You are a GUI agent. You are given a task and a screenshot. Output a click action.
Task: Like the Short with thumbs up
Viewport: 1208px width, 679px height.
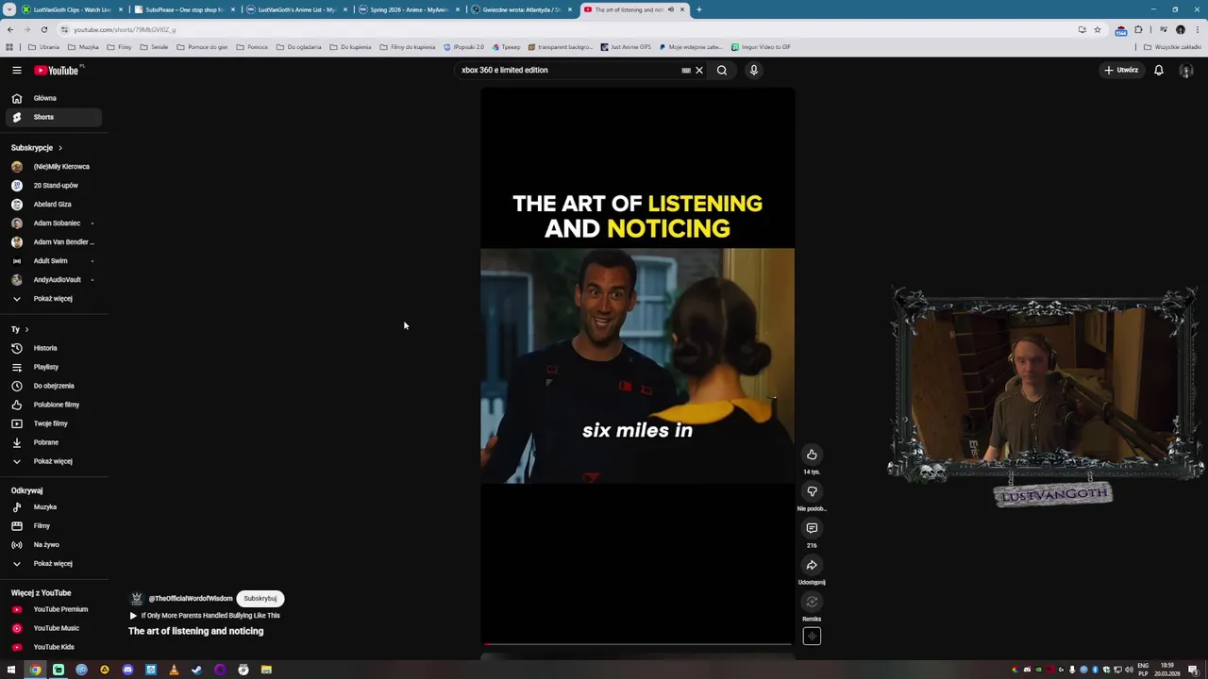812,455
